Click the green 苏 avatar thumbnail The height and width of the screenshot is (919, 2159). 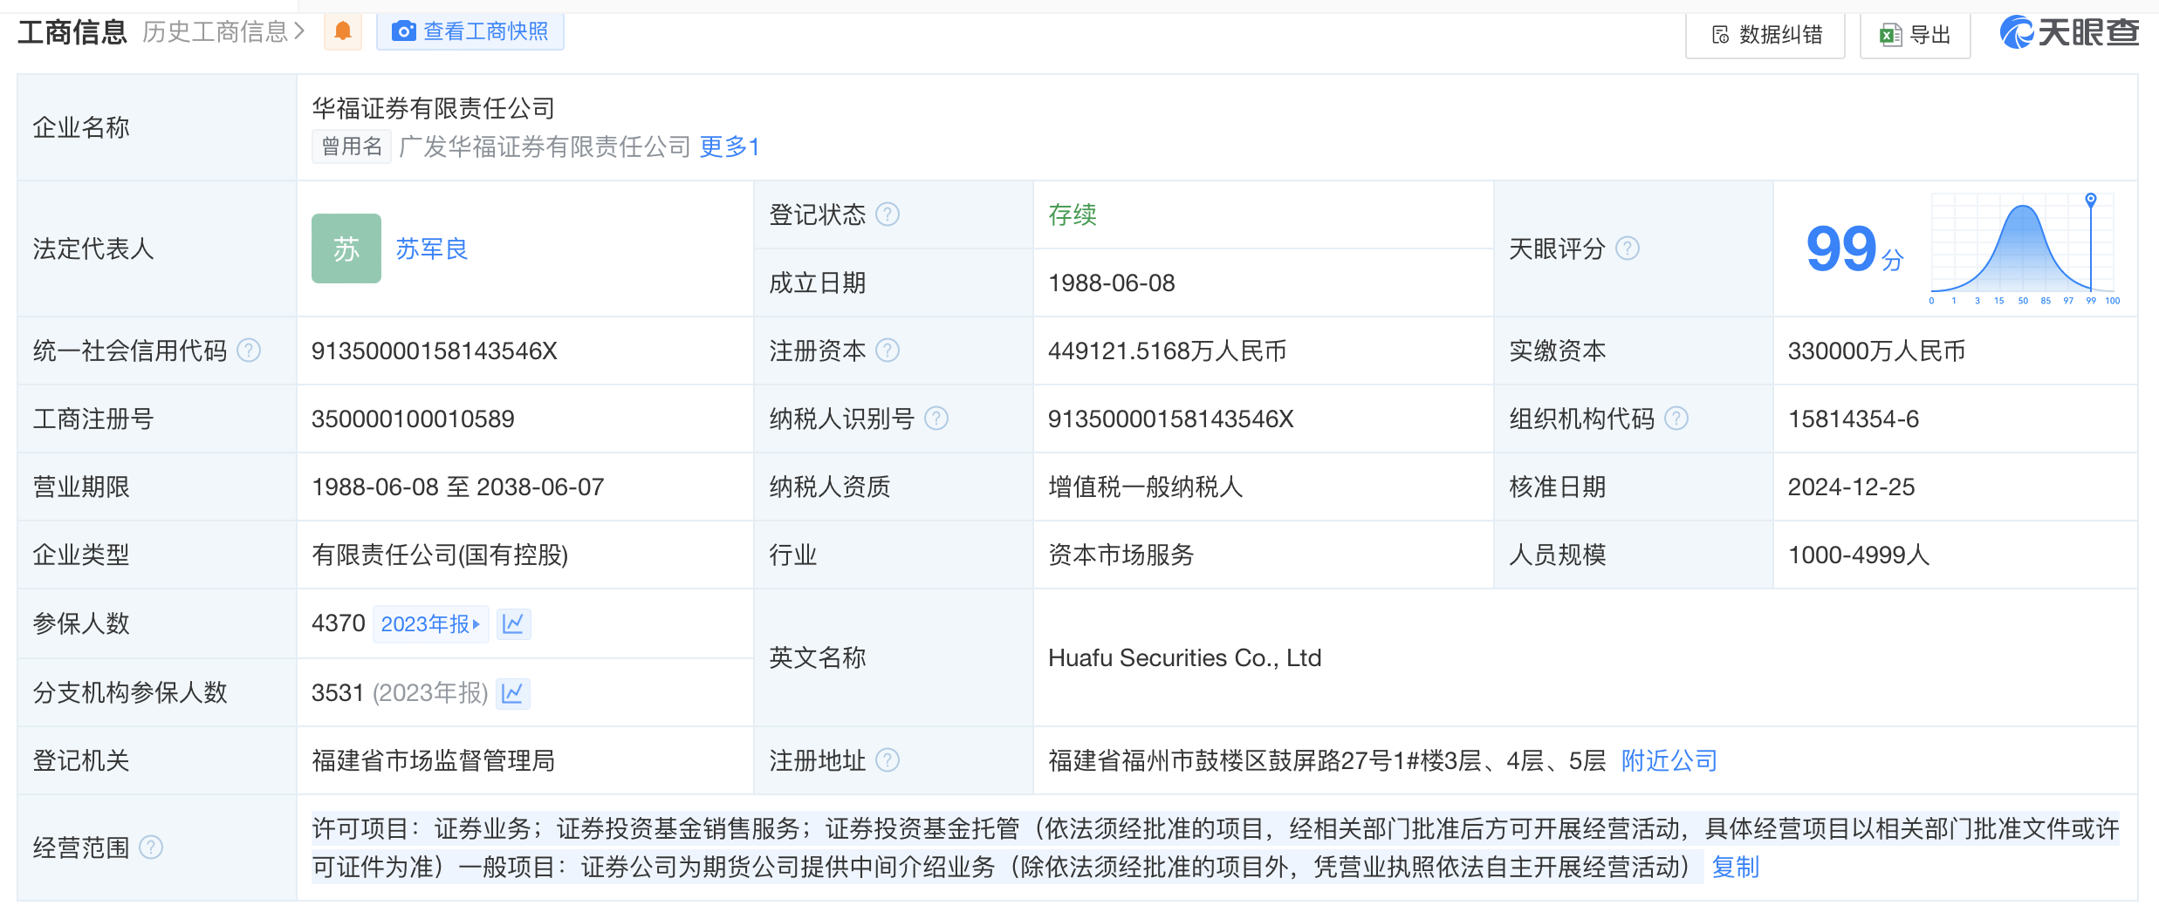point(346,249)
